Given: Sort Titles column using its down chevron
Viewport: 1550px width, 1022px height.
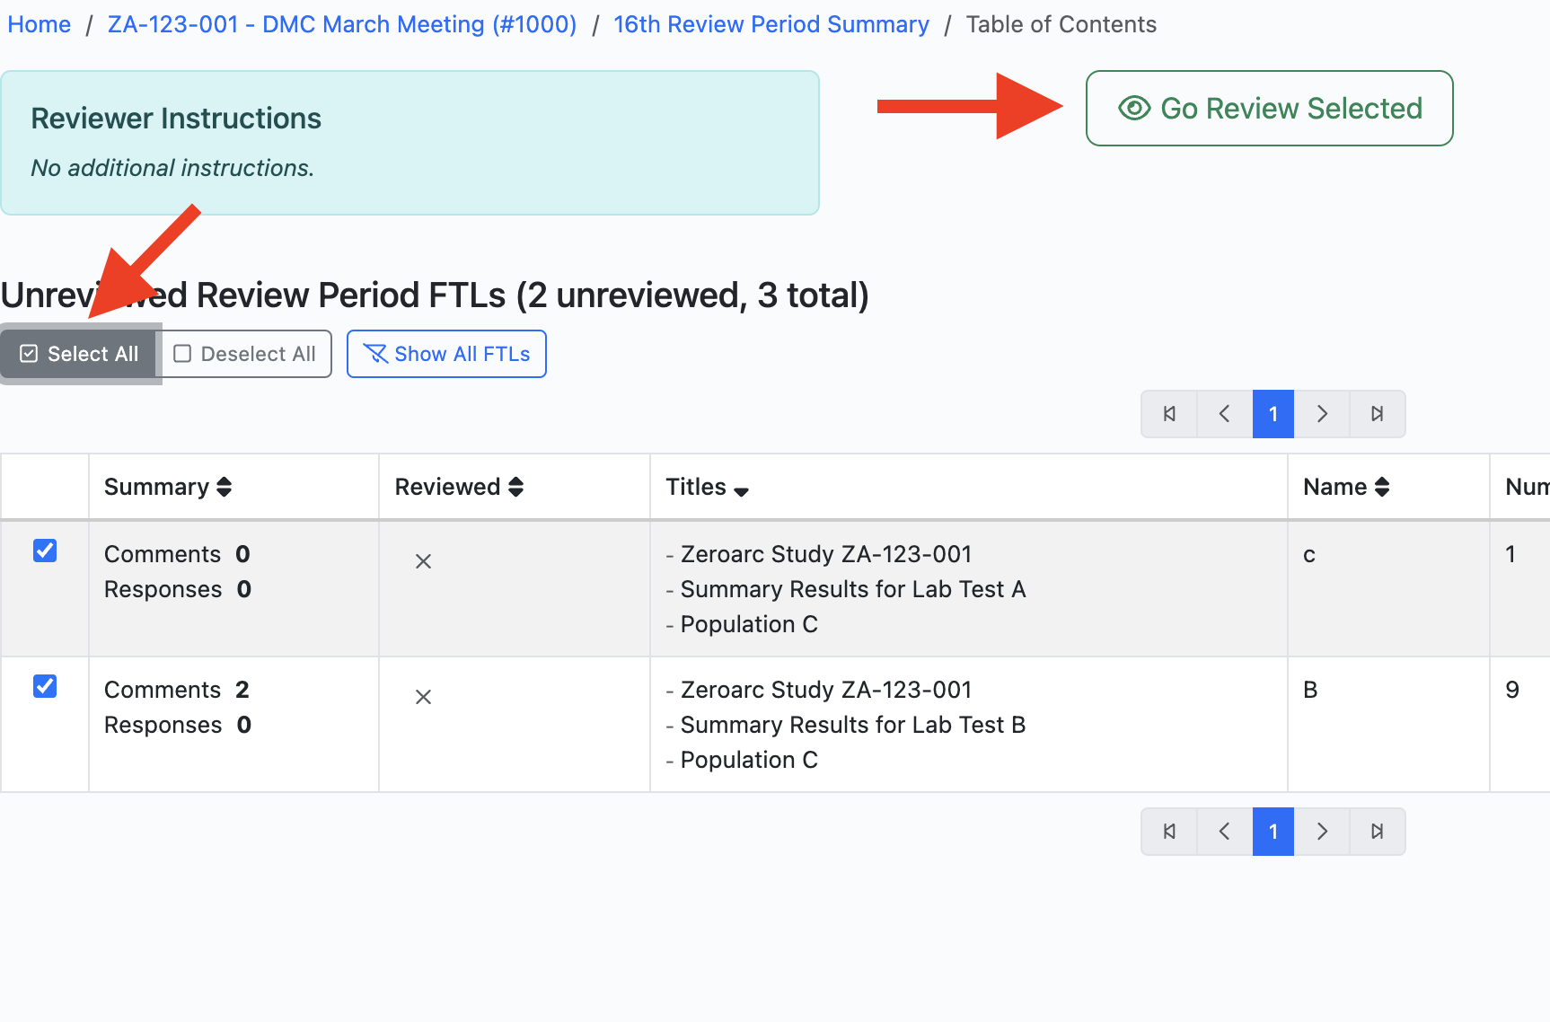Looking at the screenshot, I should [x=742, y=491].
